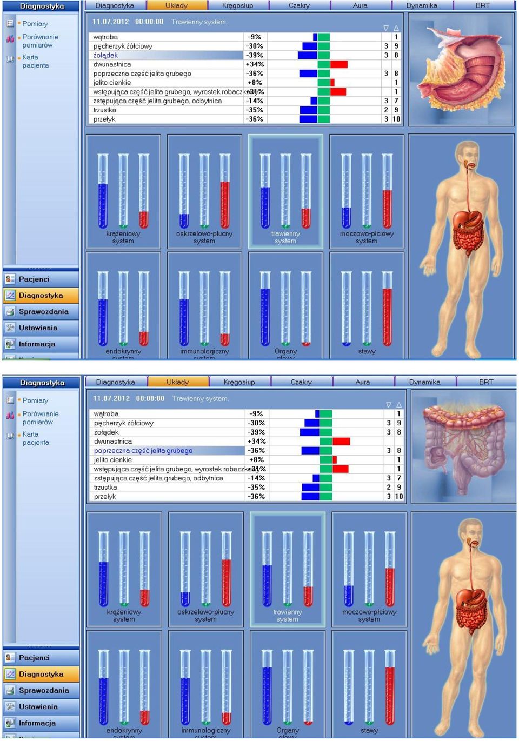519x741 pixels.
Task: Click Porównanie pomiarów icon in lower window
Action: 10,416
